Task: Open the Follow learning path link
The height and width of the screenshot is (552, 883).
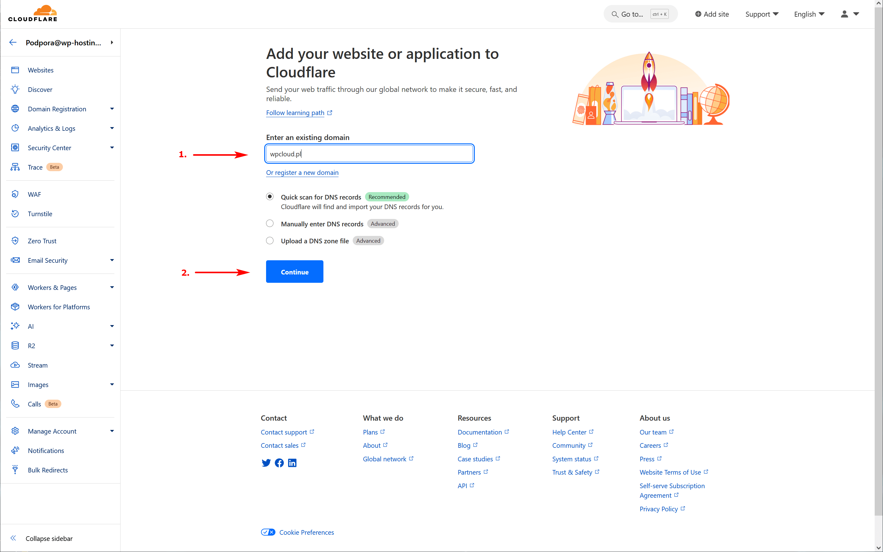Action: (299, 113)
